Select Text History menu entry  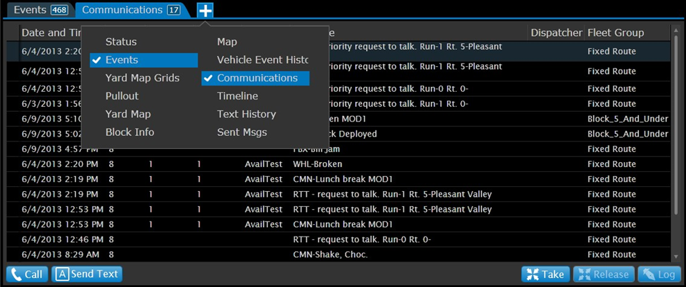tap(247, 114)
